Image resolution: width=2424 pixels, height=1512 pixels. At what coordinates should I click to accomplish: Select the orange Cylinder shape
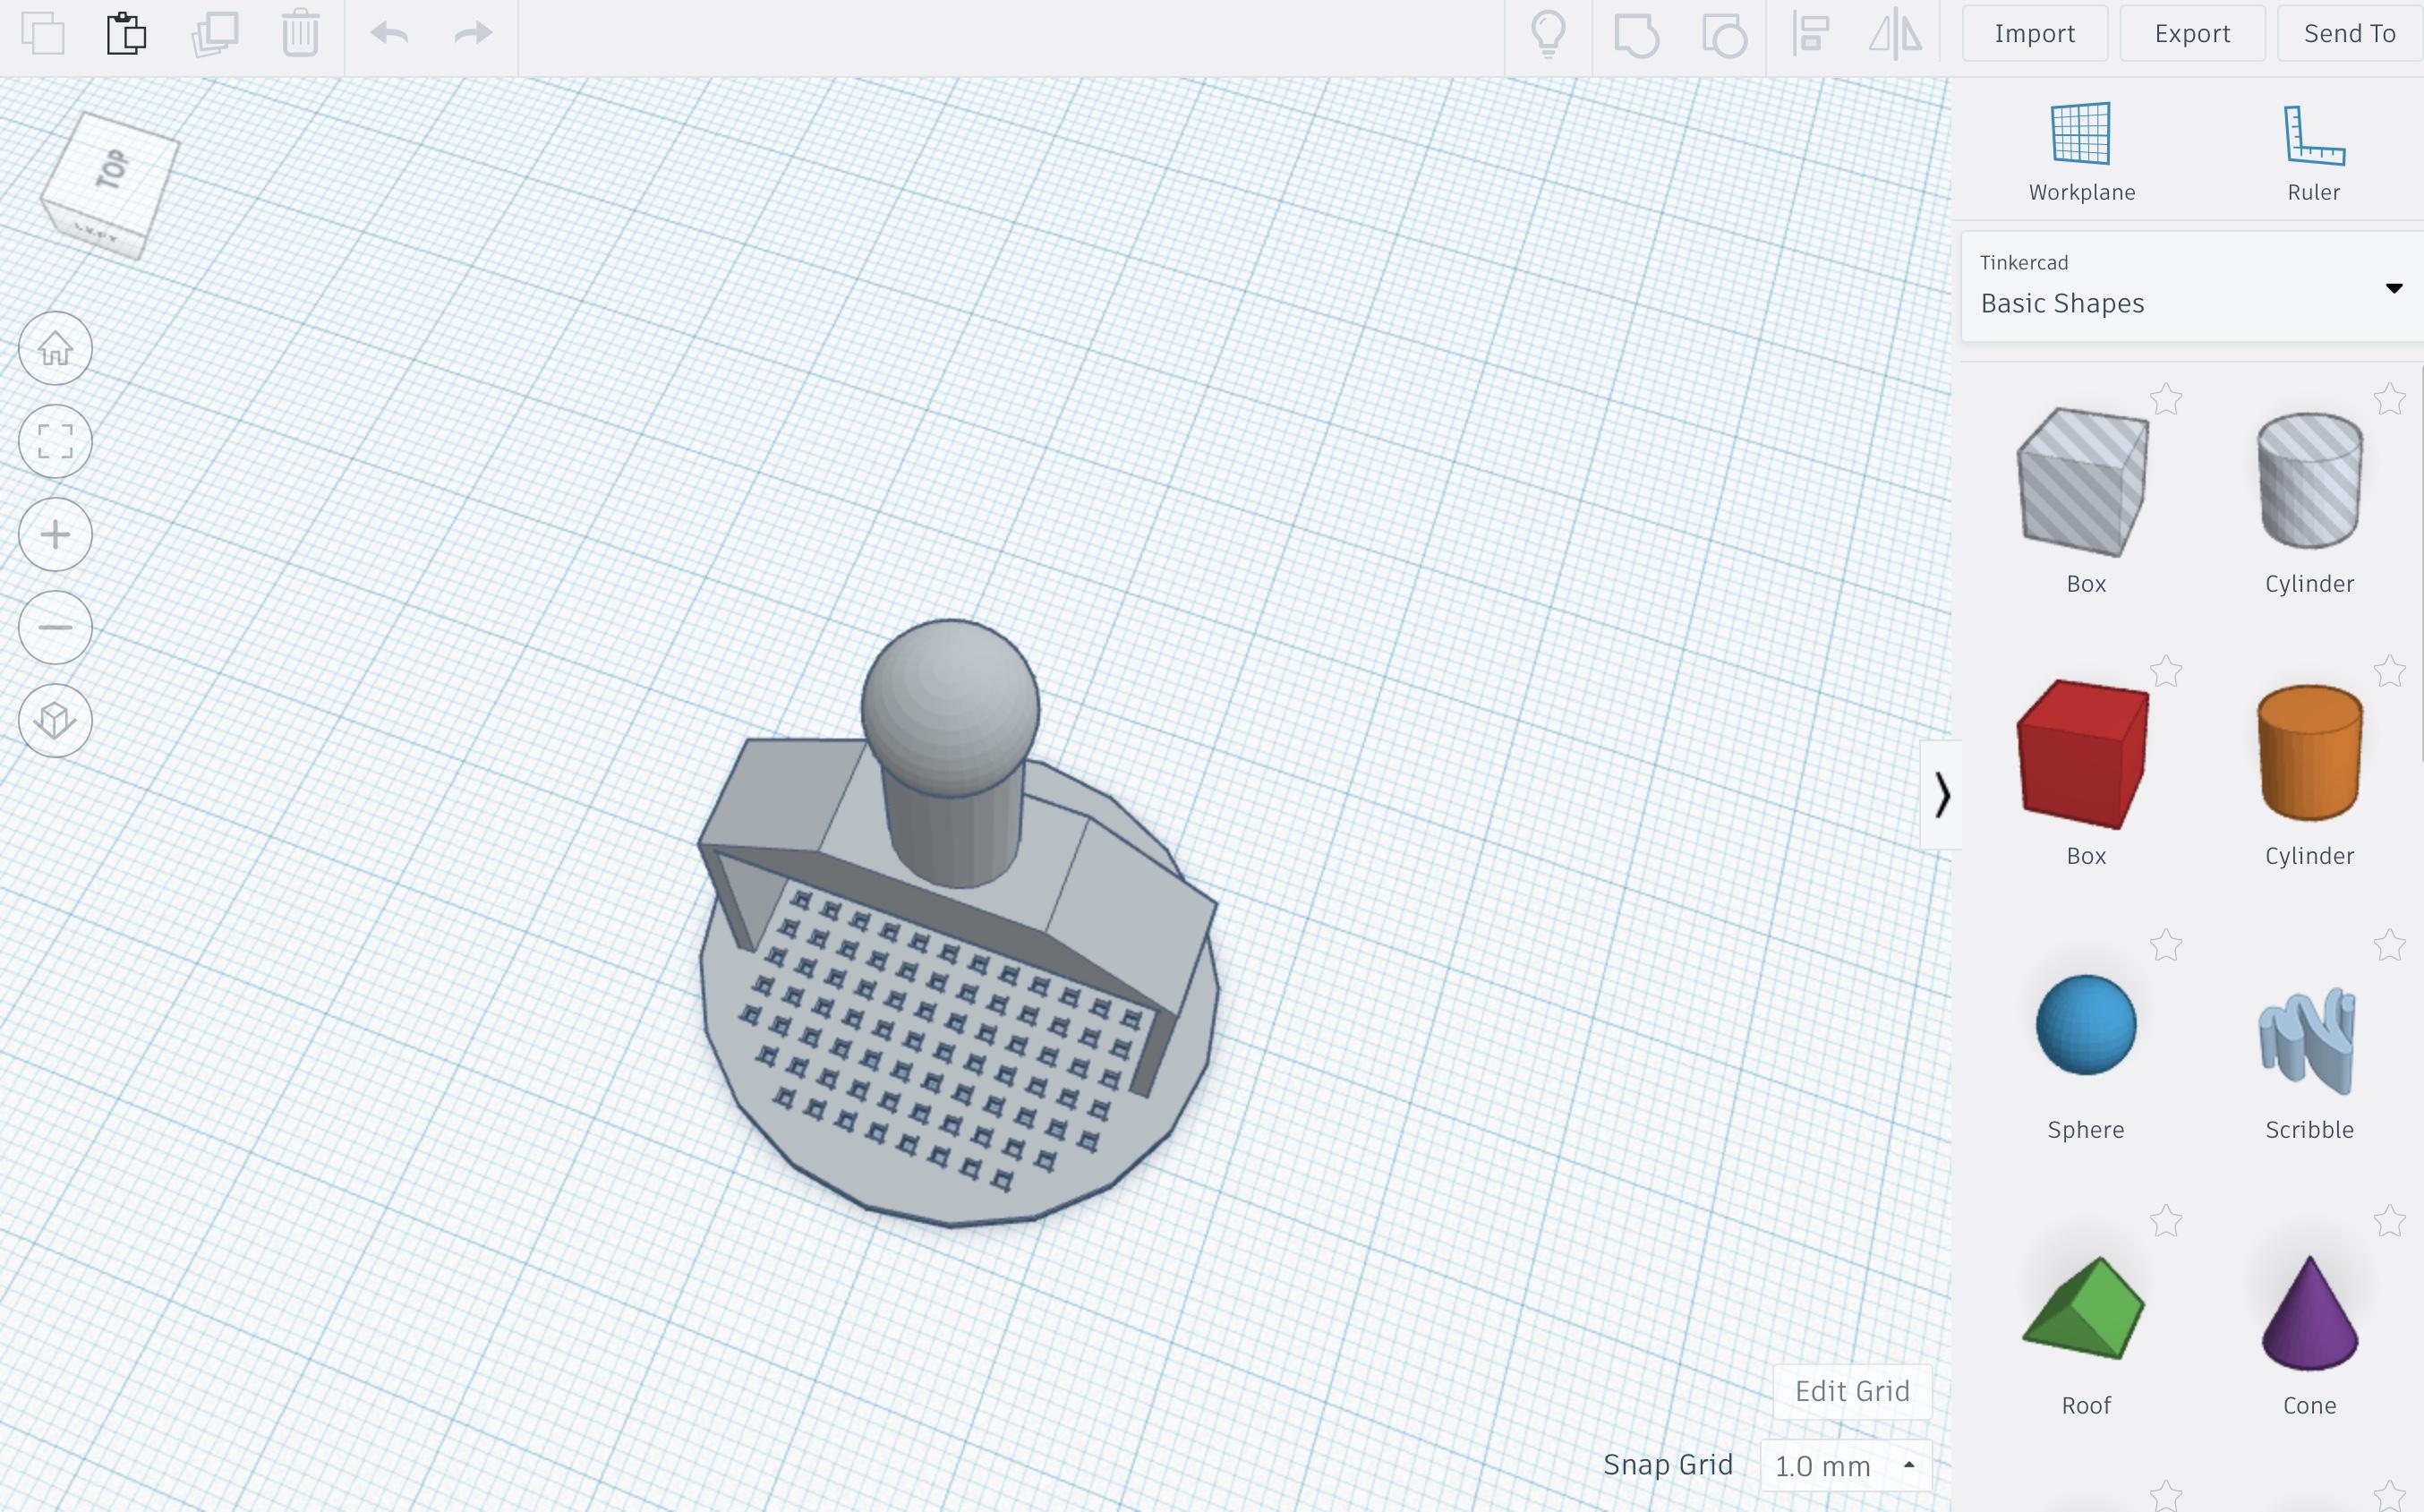point(2309,753)
